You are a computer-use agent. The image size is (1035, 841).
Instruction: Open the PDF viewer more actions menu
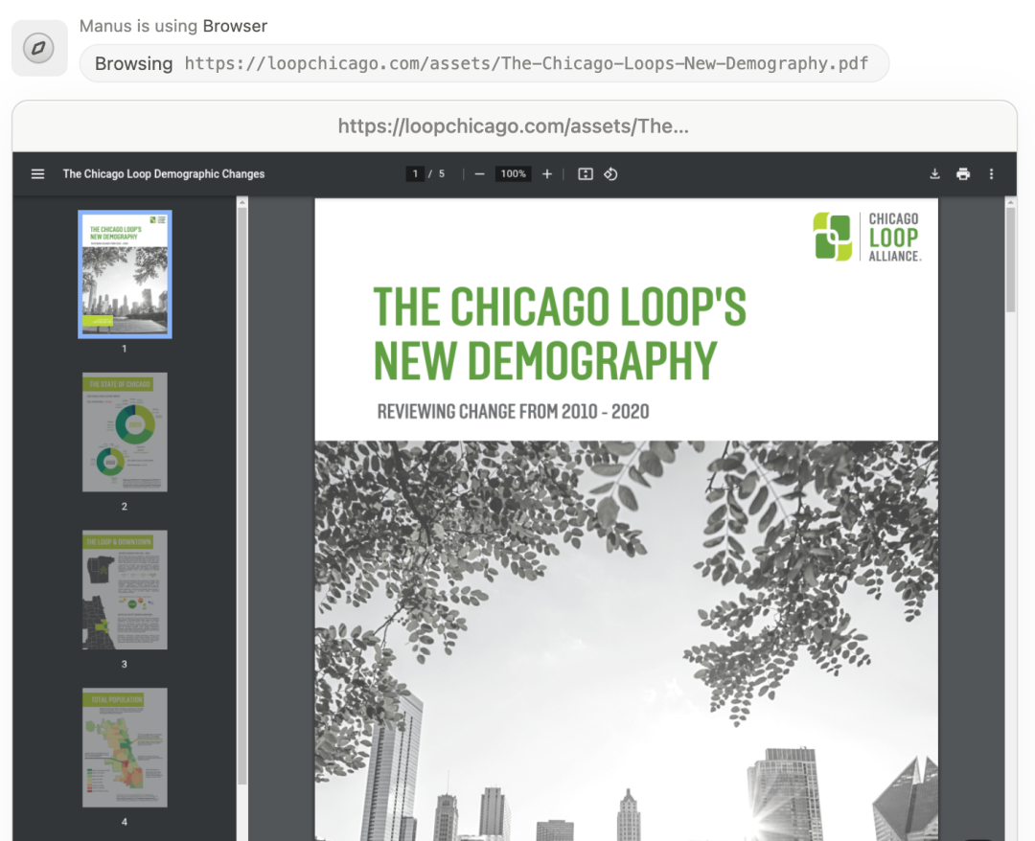tap(991, 174)
